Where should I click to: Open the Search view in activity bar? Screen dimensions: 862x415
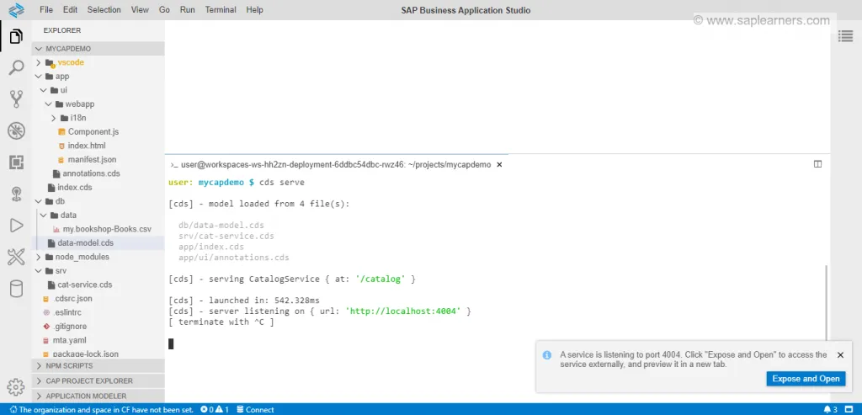[x=16, y=68]
